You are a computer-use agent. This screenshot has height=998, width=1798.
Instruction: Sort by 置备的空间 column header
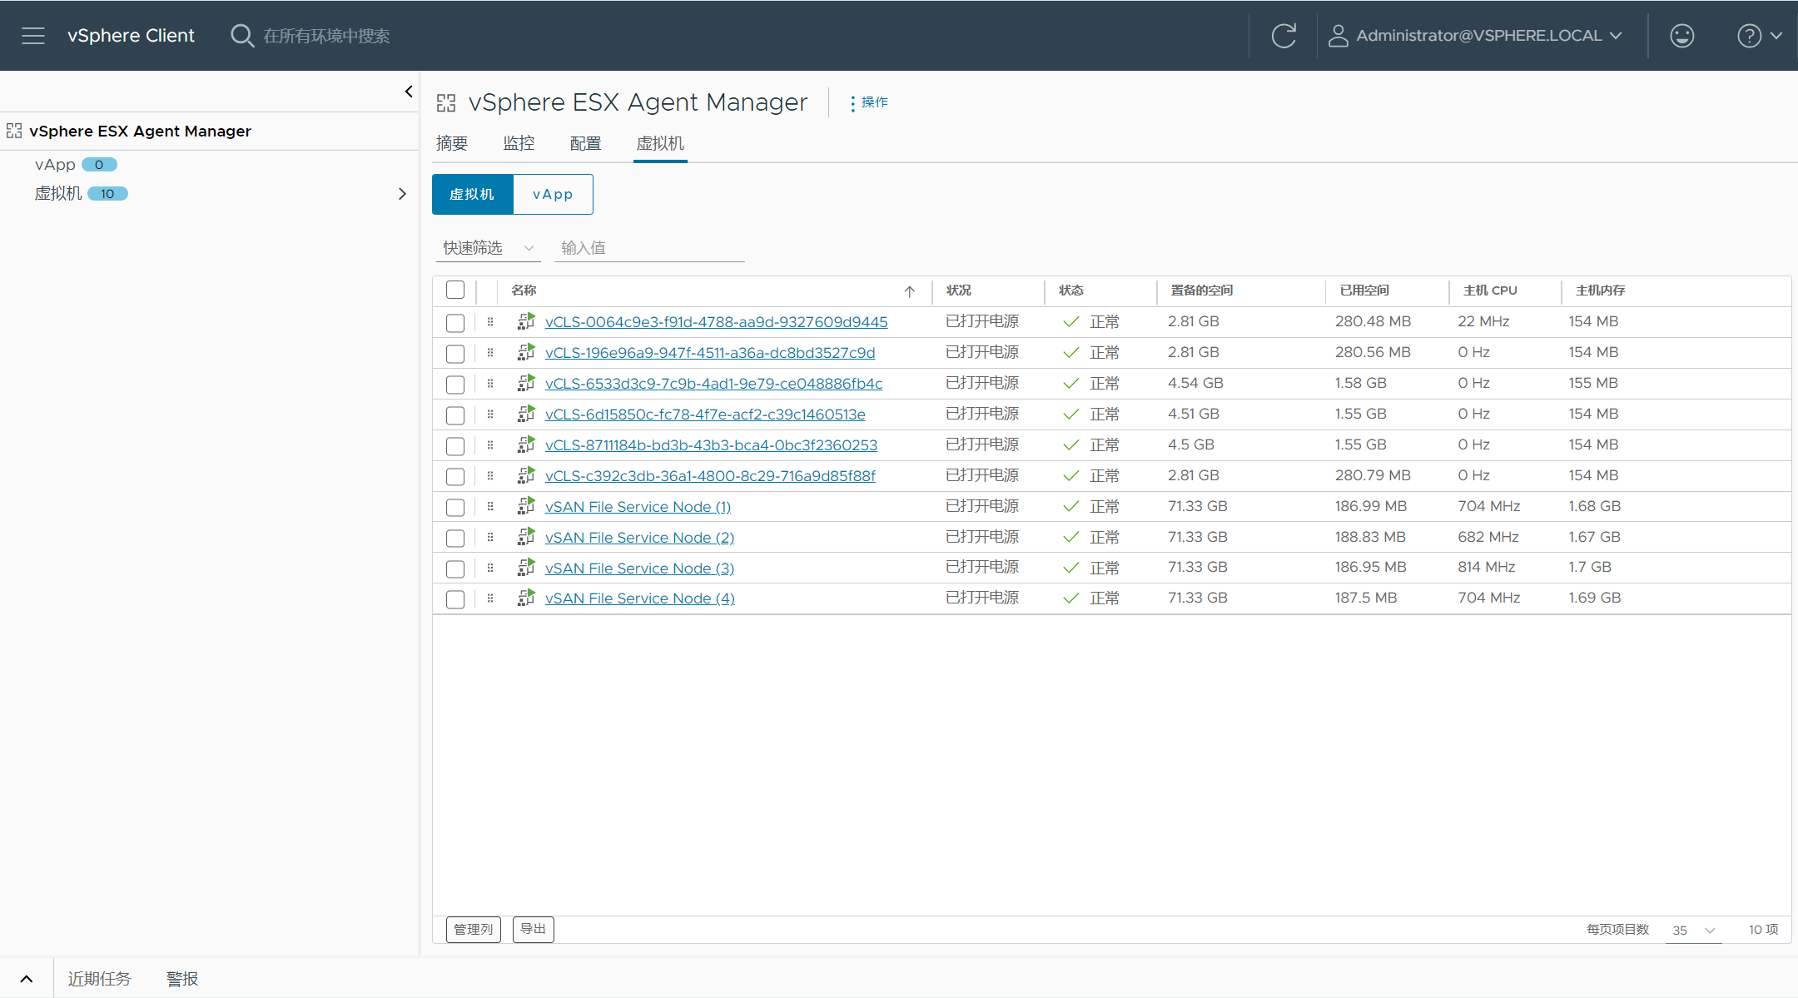pos(1201,290)
